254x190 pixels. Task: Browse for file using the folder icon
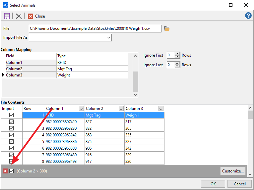click(x=167, y=28)
